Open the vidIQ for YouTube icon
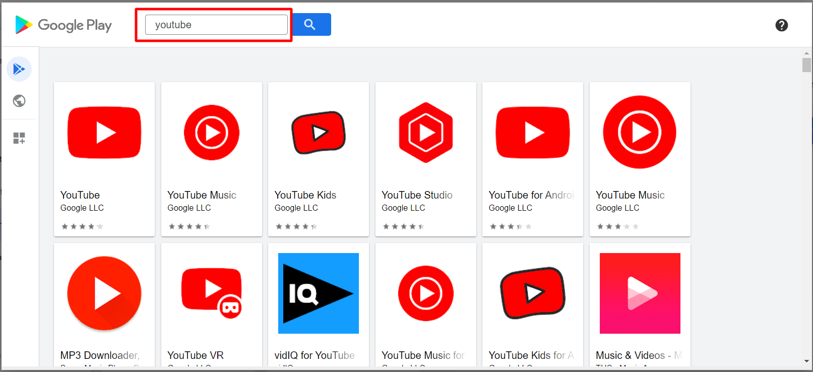The image size is (813, 372). point(319,293)
